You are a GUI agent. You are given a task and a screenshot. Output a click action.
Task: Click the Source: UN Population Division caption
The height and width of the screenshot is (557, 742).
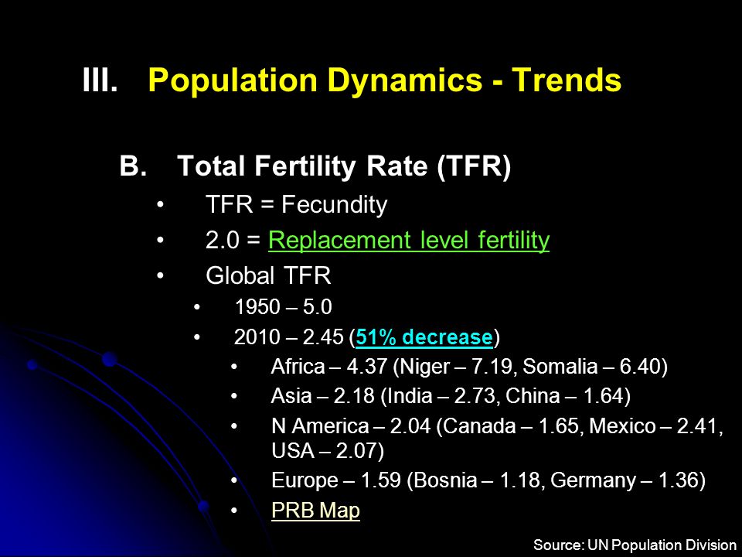tap(635, 545)
